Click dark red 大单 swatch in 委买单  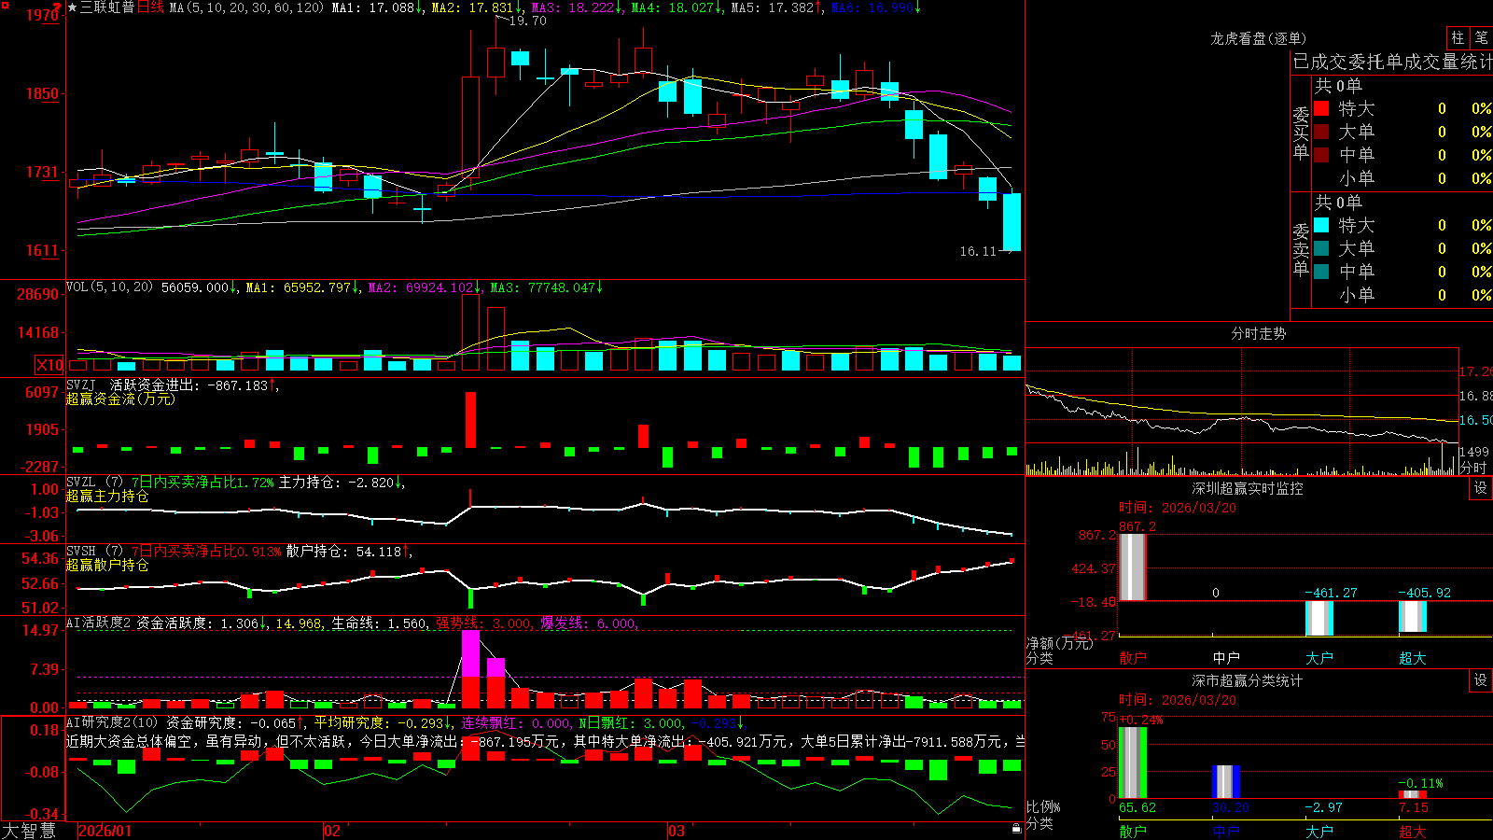pos(1321,132)
